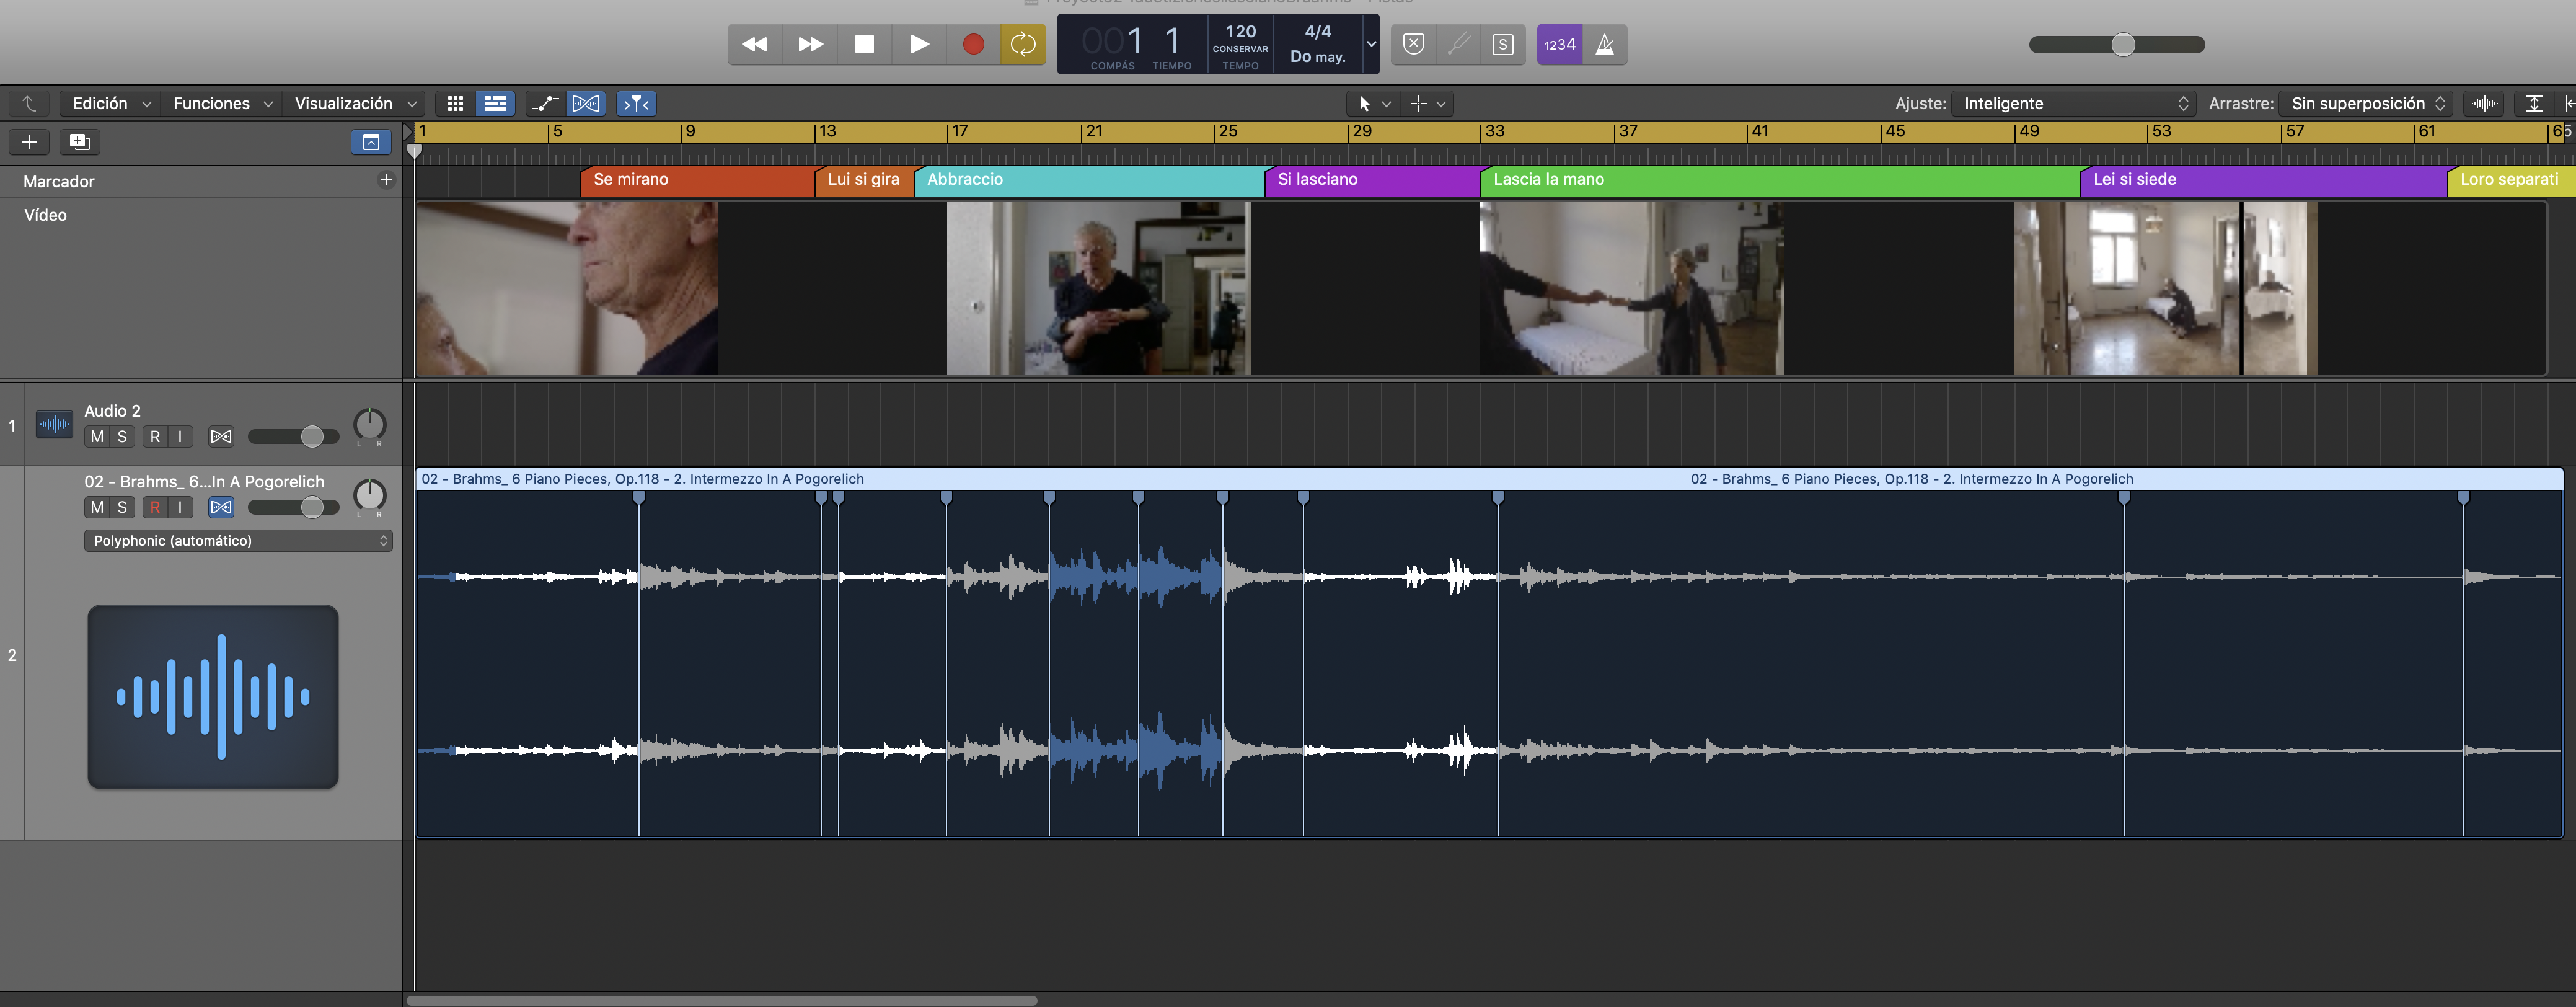Image resolution: width=2576 pixels, height=1007 pixels.
Task: Click the Flex view toolbar icon
Action: (x=586, y=103)
